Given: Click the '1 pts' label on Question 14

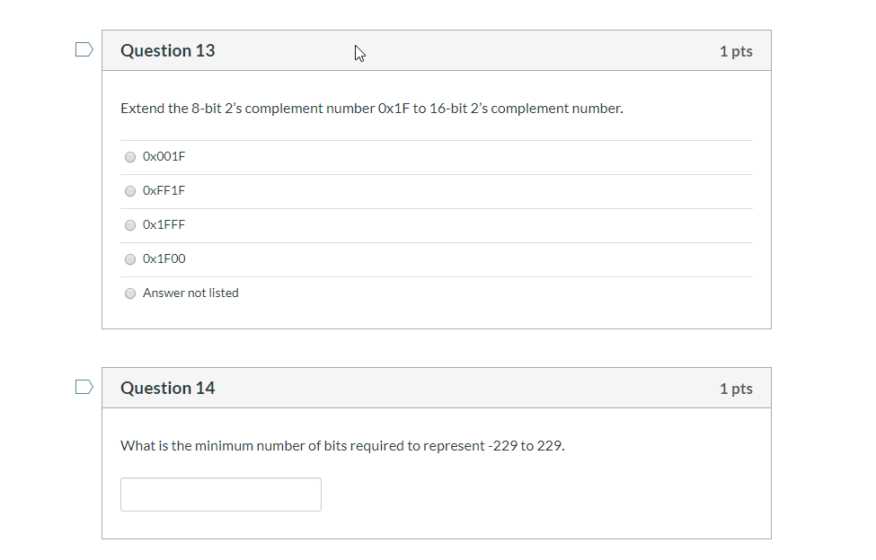Looking at the screenshot, I should pos(735,388).
